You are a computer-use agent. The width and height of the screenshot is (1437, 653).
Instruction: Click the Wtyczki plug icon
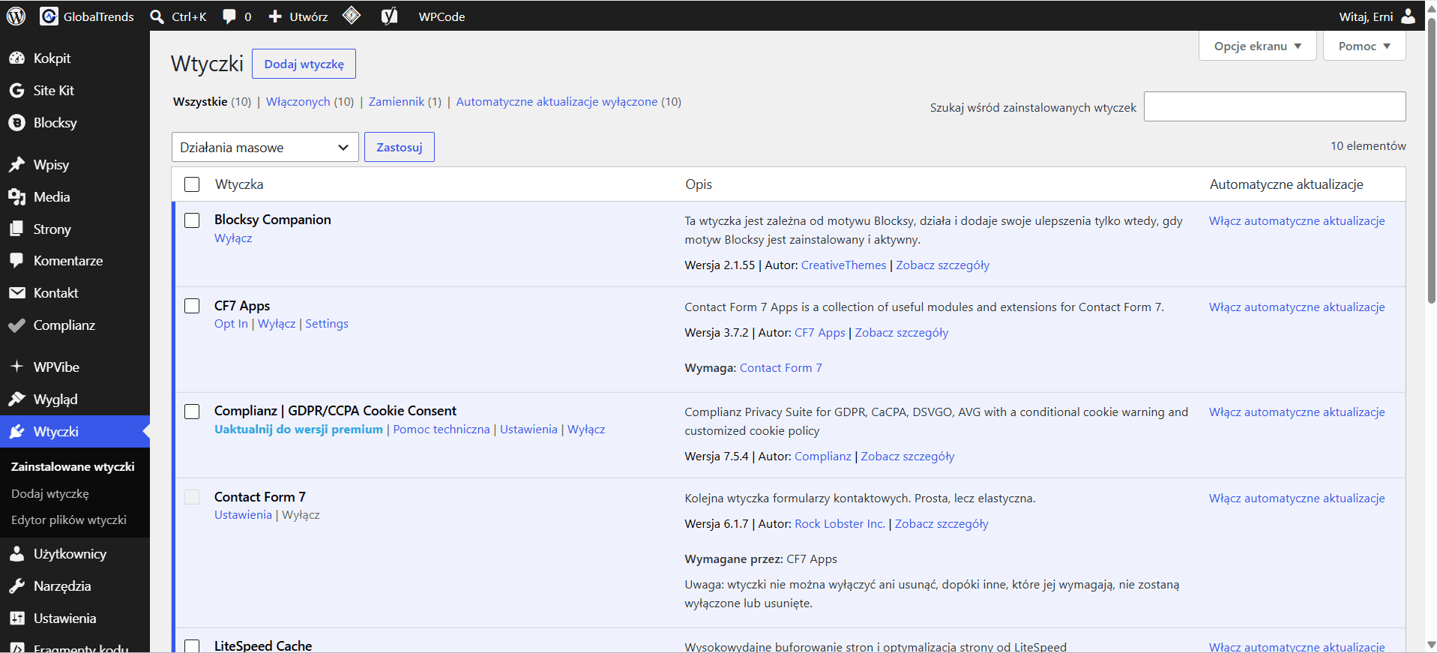coord(16,431)
